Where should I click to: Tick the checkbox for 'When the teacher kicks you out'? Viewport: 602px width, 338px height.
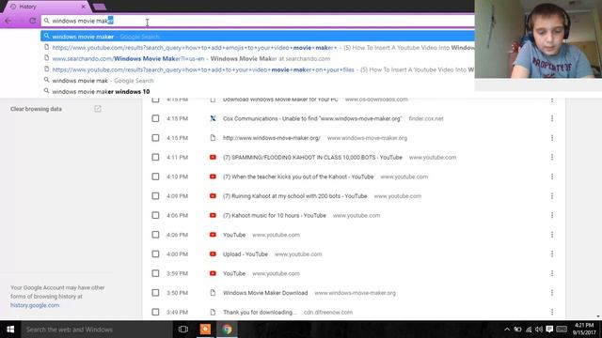click(155, 177)
